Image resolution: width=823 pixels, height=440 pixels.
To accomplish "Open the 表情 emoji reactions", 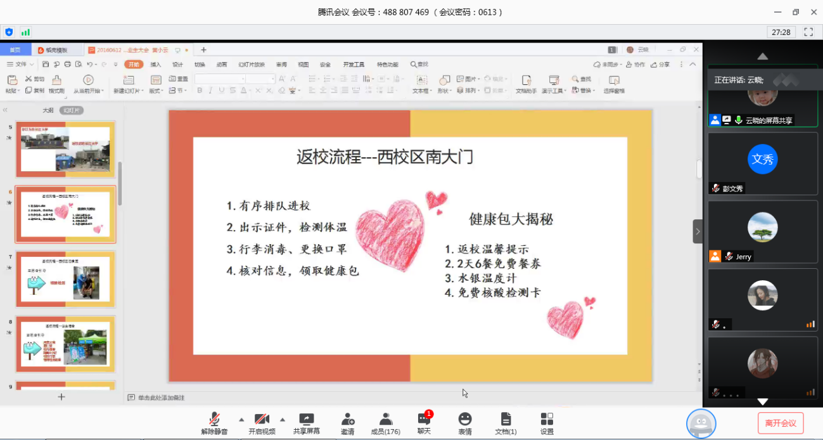I will (465, 423).
